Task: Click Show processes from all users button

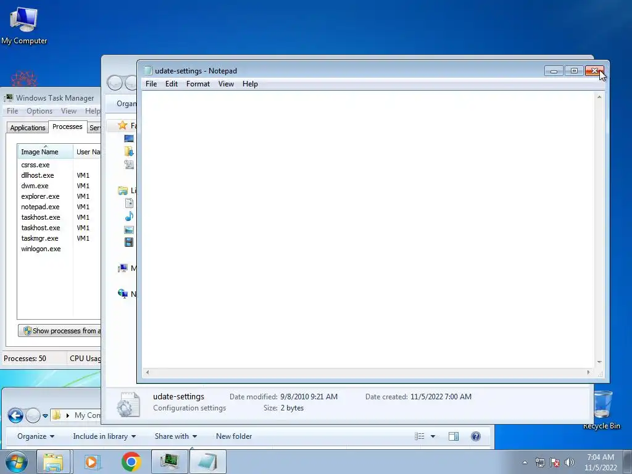Action: point(60,331)
